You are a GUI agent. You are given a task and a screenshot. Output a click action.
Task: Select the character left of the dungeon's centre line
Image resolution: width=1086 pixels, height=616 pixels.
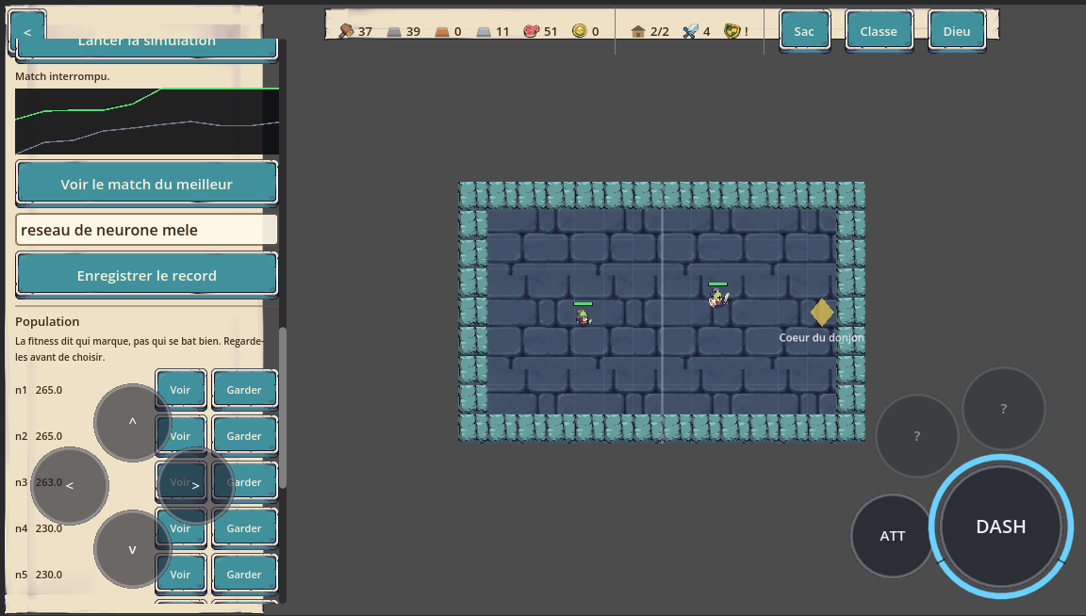coord(584,317)
